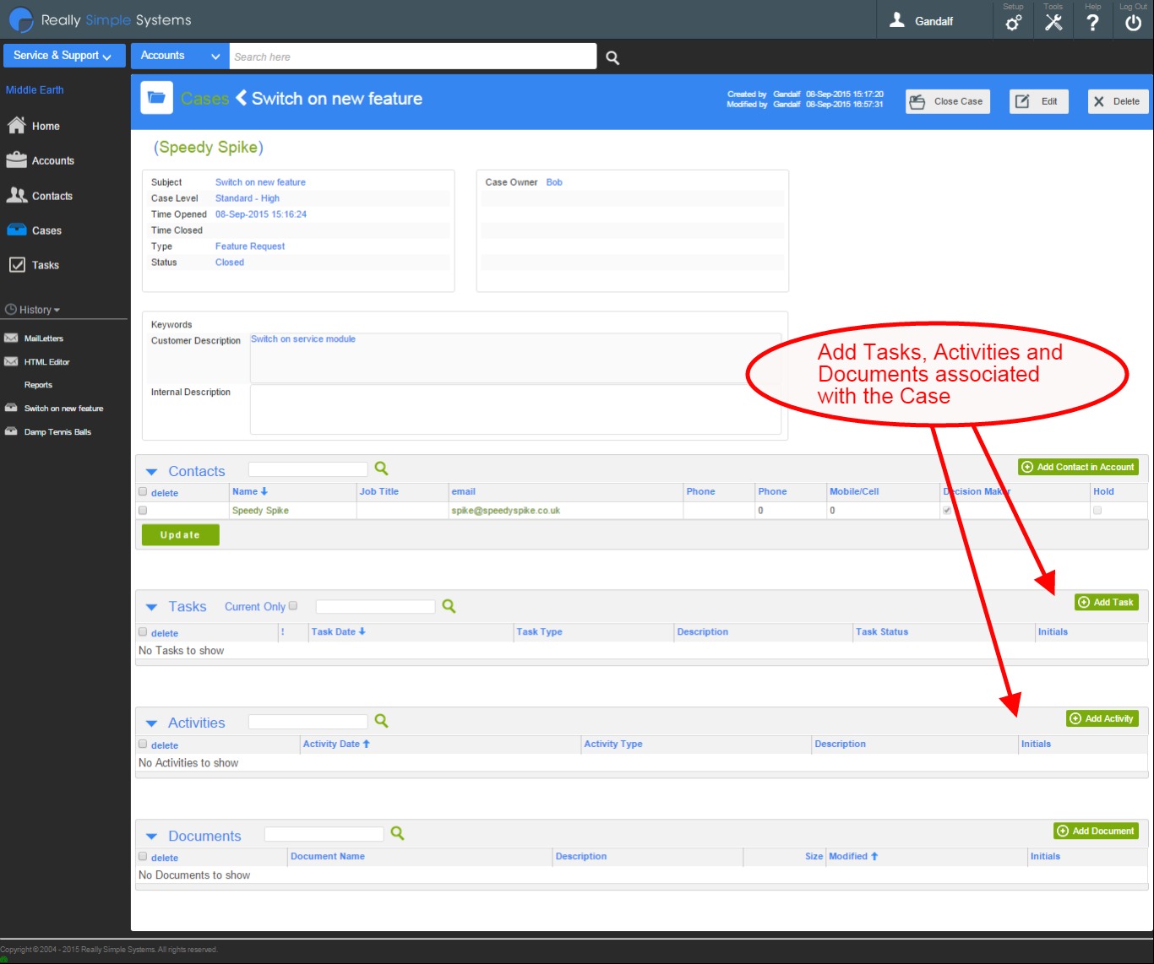Viewport: 1154px width, 964px height.
Task: Click the spike@speedyspike.co.uk email cell
Action: pyautogui.click(x=565, y=511)
